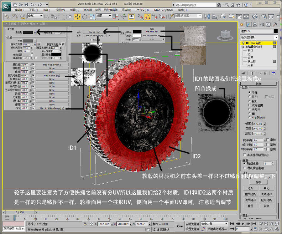Click the Pan View hand icon
This screenshot has height=234, width=282.
coord(266,229)
